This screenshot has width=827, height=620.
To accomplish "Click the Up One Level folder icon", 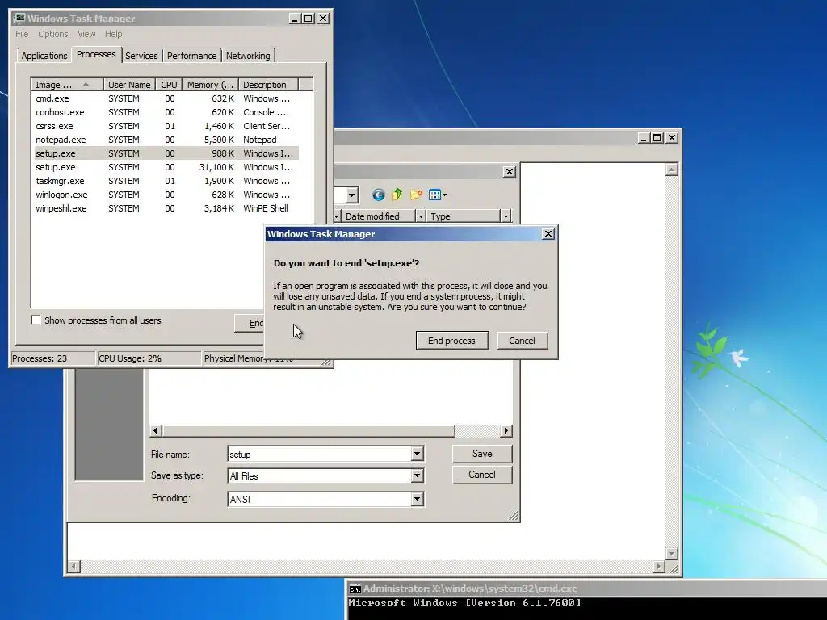I will tap(397, 195).
